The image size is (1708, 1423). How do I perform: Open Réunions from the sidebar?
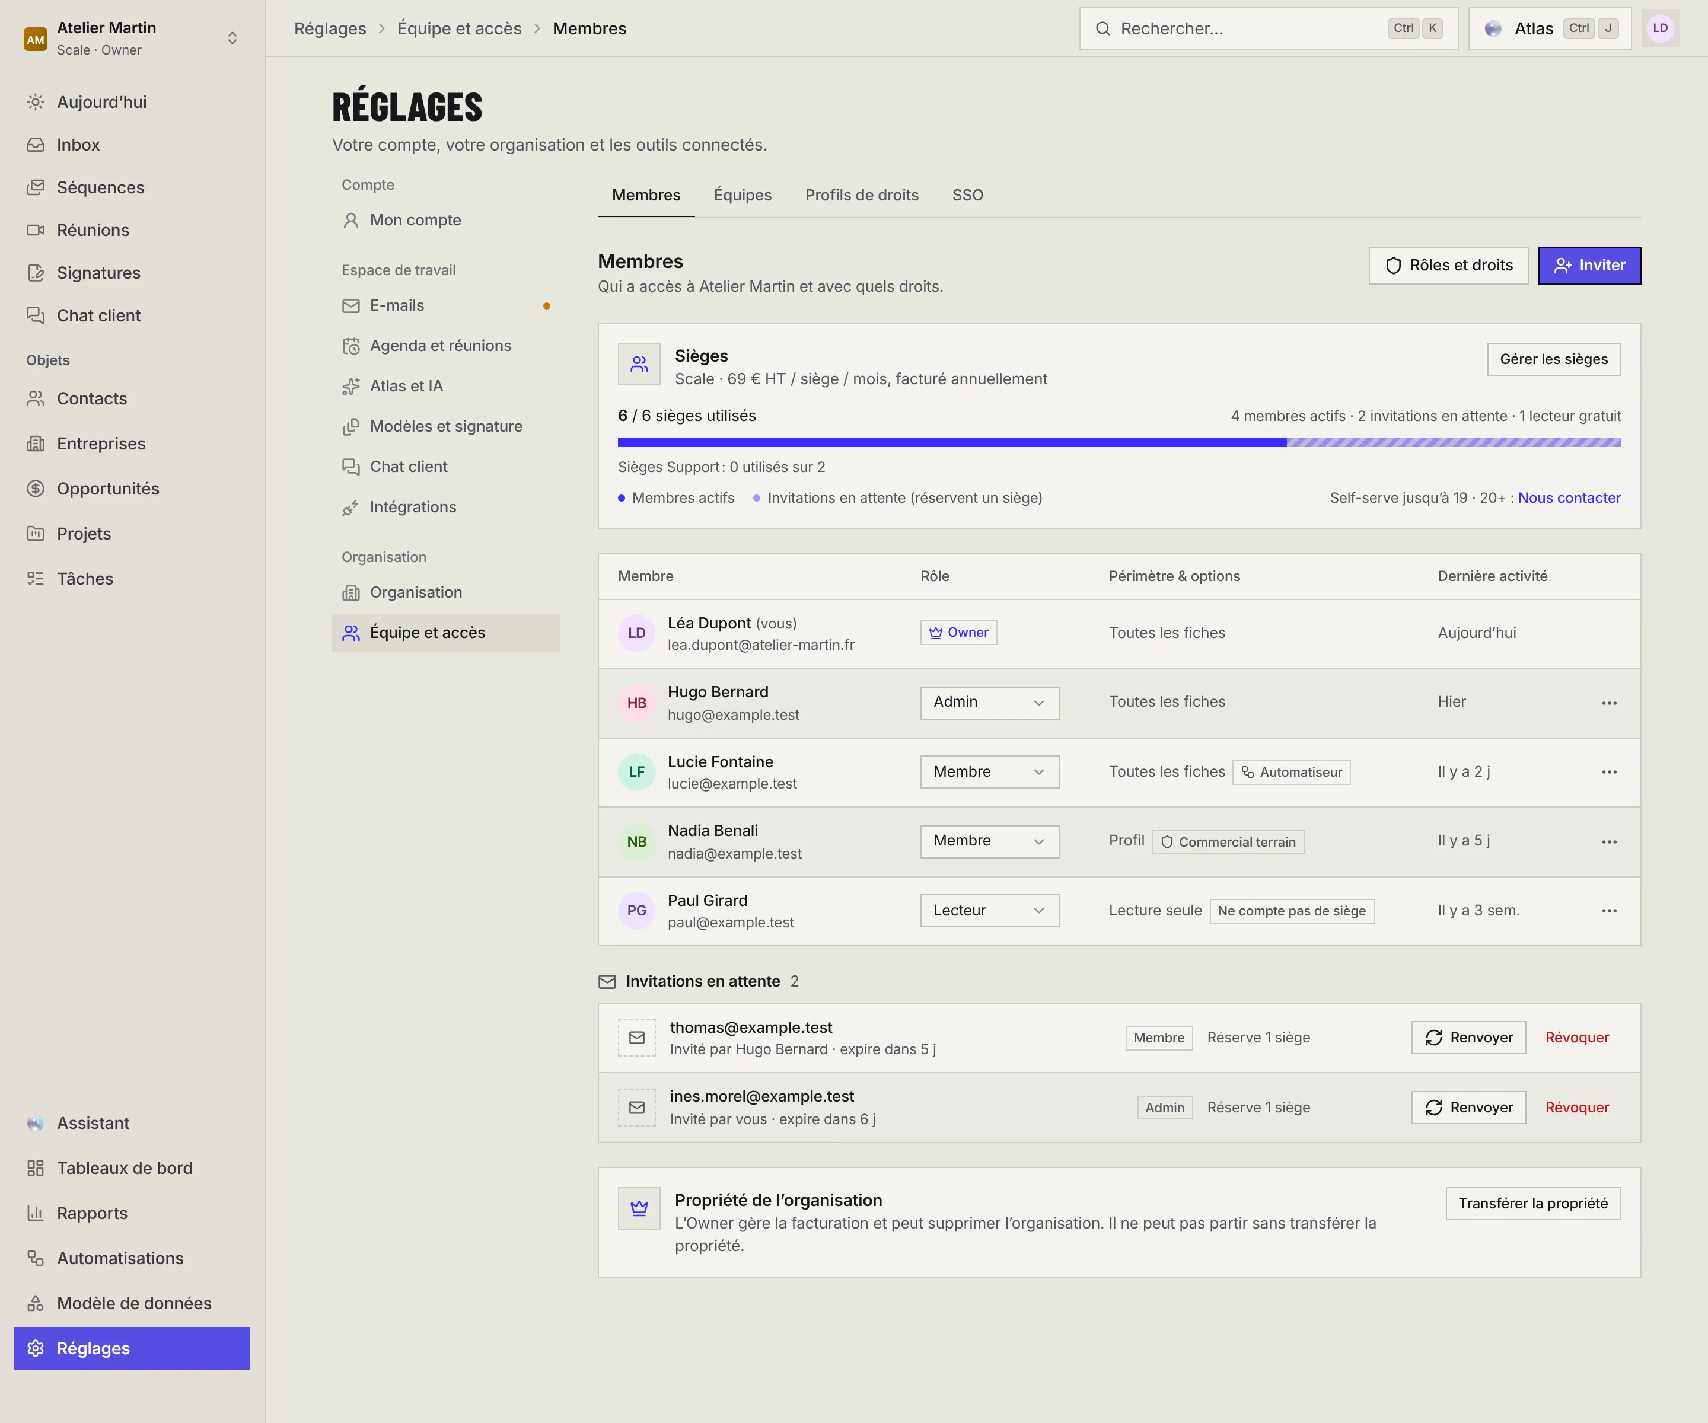(132, 230)
